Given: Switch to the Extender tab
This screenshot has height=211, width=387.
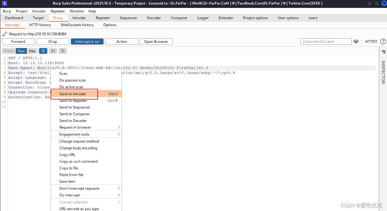Looking at the screenshot, I should click(x=226, y=18).
